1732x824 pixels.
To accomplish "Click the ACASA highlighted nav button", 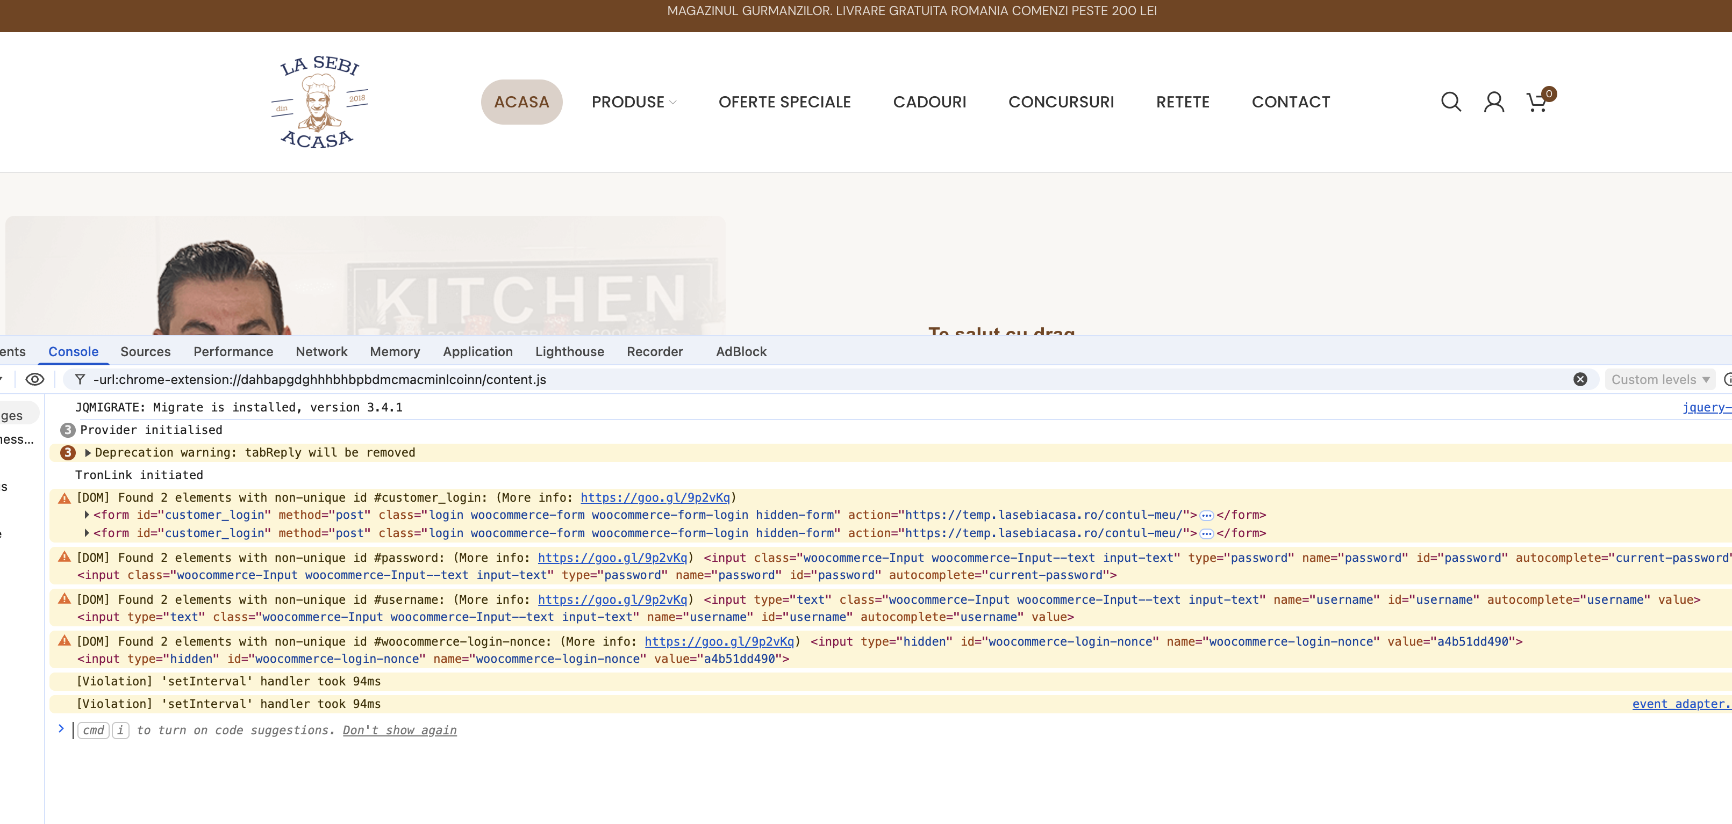I will 521,102.
